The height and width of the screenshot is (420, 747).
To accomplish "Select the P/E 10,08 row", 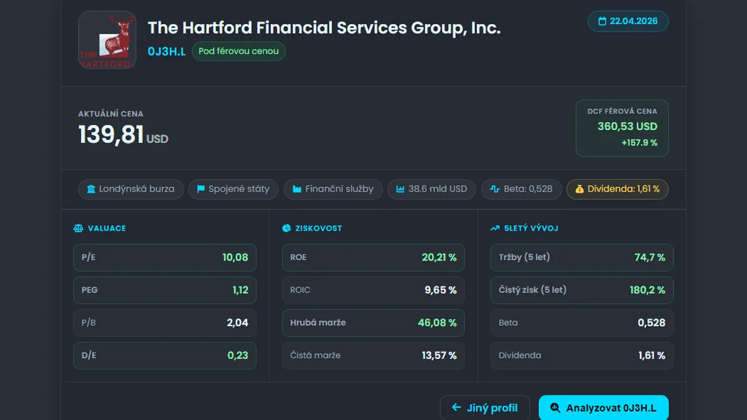I will 165,258.
